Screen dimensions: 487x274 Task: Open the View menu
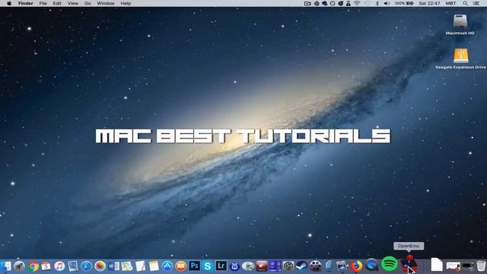point(73,3)
